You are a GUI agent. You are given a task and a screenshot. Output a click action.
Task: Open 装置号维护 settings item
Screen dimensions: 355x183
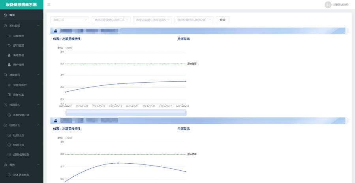pyautogui.click(x=20, y=85)
